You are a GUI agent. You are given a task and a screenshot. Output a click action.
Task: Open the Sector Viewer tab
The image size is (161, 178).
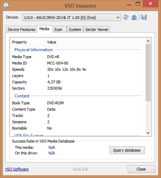point(97,29)
